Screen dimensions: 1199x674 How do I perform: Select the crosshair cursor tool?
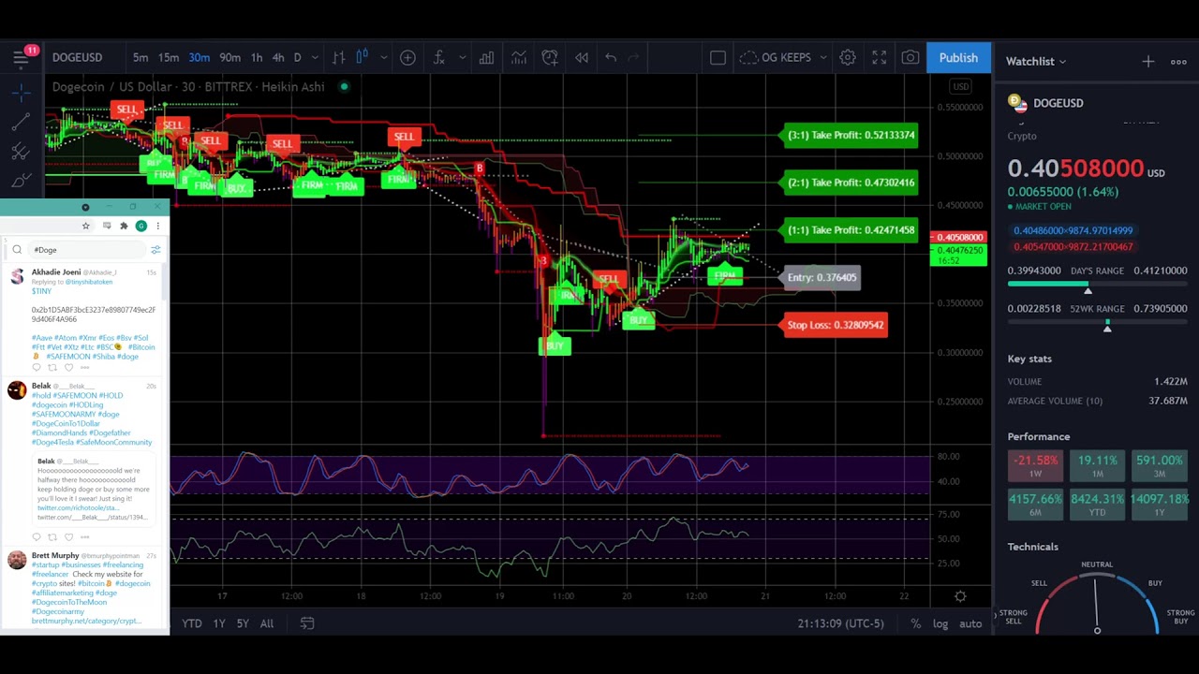21,93
